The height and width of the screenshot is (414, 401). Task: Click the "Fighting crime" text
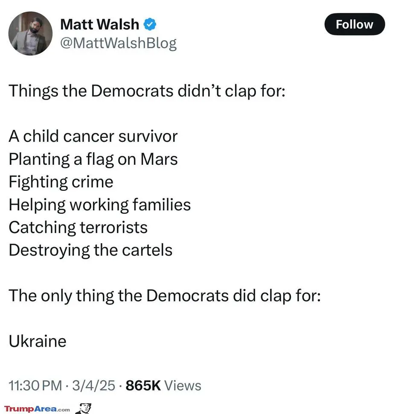point(61,182)
